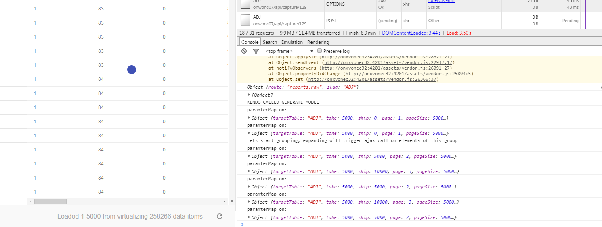
Task: Click the vertical scrollbar down arrow
Action: click(232, 201)
